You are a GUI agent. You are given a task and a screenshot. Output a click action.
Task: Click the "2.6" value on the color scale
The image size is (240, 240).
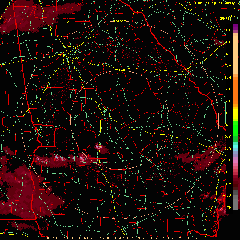click(x=228, y=137)
